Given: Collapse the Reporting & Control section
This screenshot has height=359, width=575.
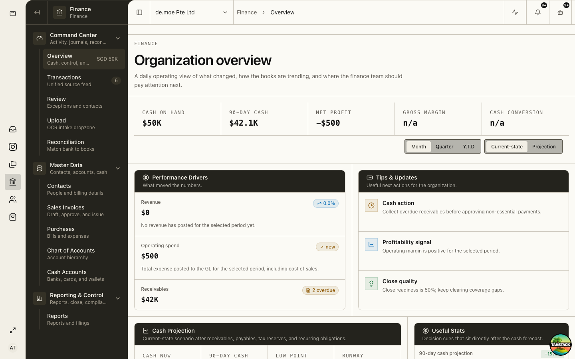Looking at the screenshot, I should (118, 298).
